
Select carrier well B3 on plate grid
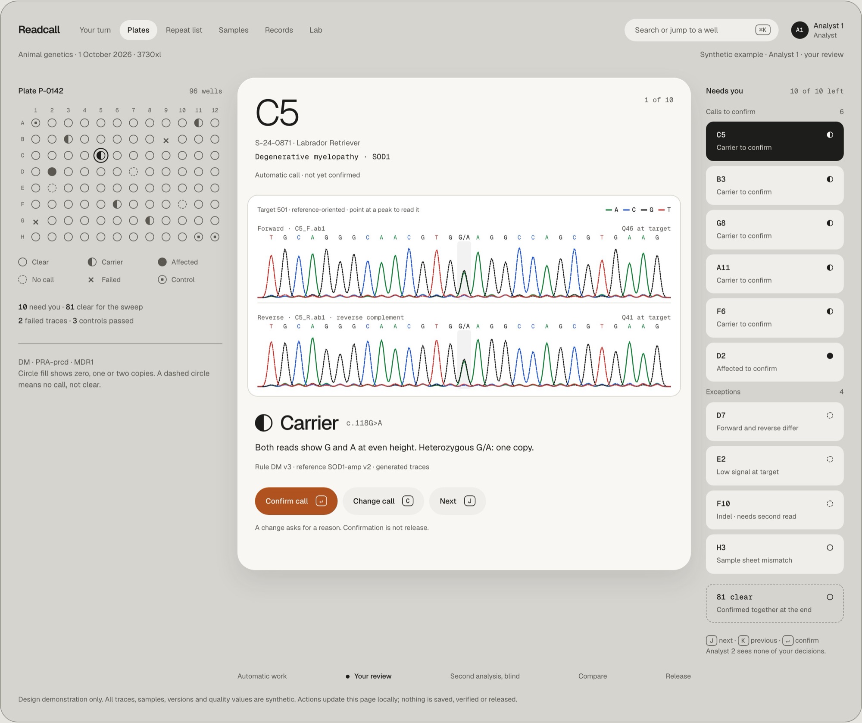click(68, 139)
